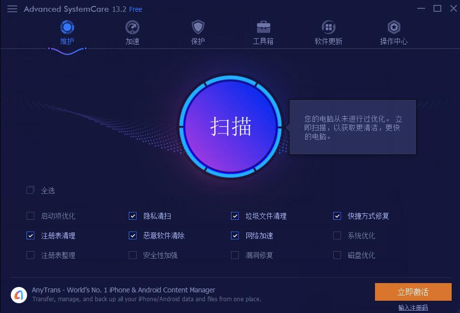The height and width of the screenshot is (313, 460).
Task: Click the AnyTrans advertisement title text
Action: tap(123, 290)
